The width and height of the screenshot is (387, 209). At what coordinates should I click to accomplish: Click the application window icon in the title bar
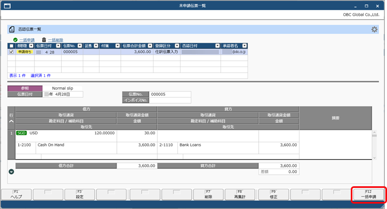[x=7, y=6]
